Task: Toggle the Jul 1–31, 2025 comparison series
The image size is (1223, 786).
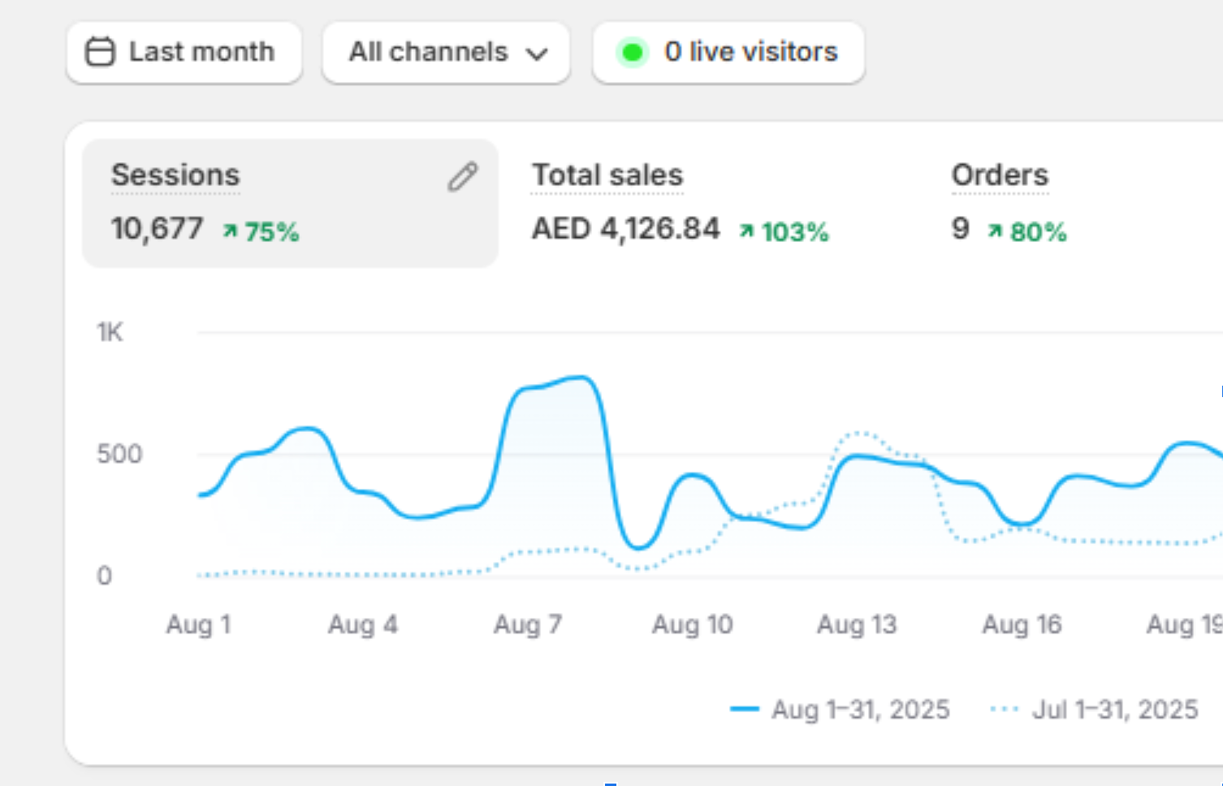Action: coord(1114,710)
